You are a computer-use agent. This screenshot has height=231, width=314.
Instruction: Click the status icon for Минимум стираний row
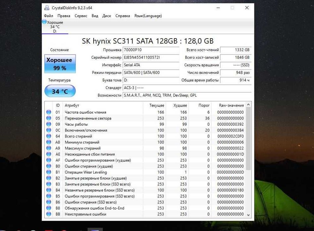click(x=49, y=142)
